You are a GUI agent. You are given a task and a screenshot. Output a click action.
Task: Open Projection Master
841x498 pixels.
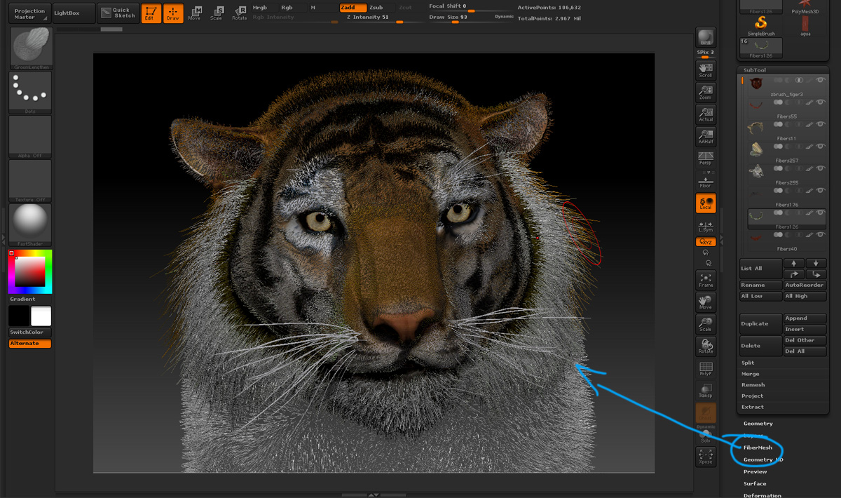(30, 13)
